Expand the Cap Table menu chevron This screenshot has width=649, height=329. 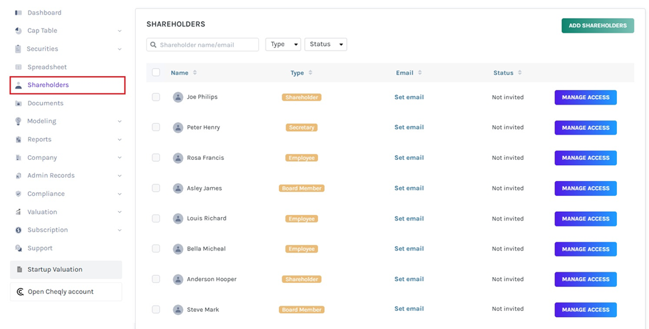click(120, 31)
